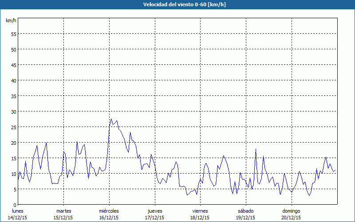This screenshot has width=355, height=222.
Task: Click the date label 14/12/15
Action: coord(18,218)
